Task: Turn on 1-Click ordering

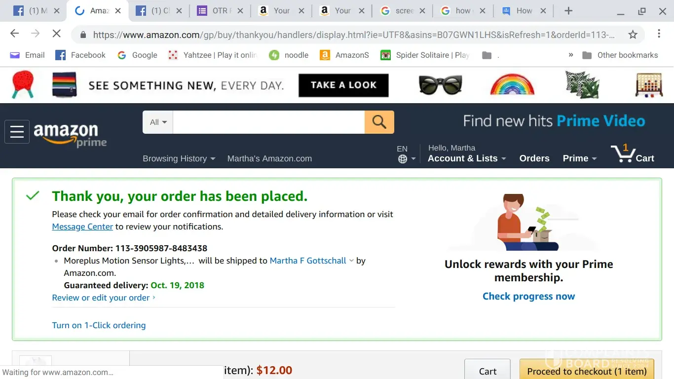Action: (x=99, y=325)
